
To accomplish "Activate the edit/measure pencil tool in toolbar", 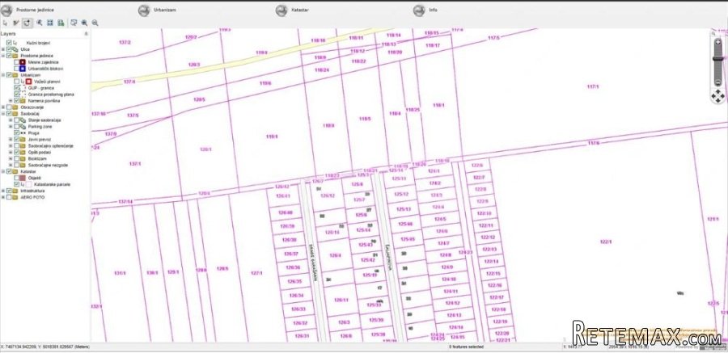I will coord(16,23).
